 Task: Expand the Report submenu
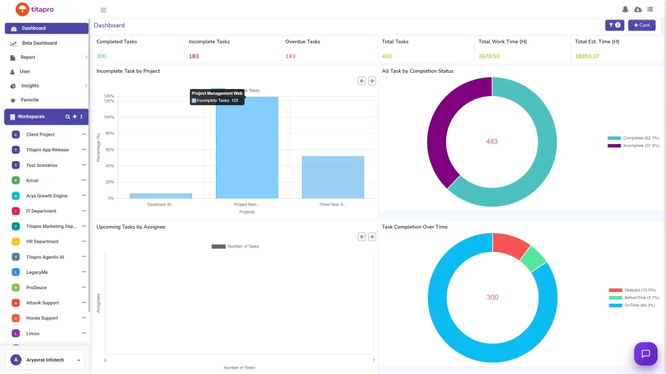click(86, 57)
